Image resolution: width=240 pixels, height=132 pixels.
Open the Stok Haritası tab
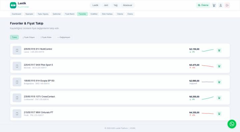coord(107,14)
